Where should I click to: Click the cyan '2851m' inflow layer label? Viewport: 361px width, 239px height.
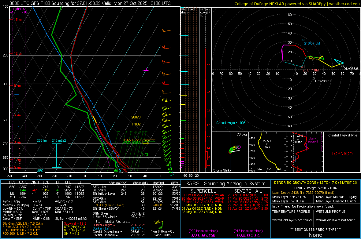(42, 140)
